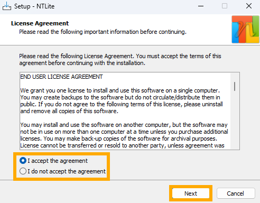Select the "I accept the agreement" radio button
Screen dimensions: 260x203
pos(23,161)
